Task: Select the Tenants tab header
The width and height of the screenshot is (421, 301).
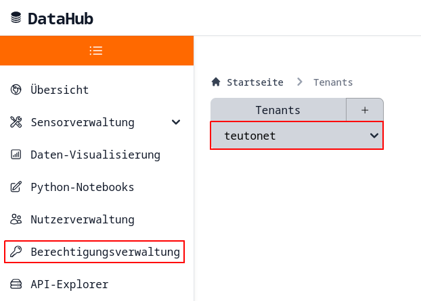Action: pos(278,110)
